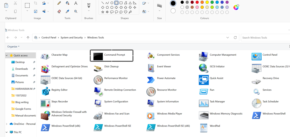Click the Cut scissors icon
This screenshot has width=290, height=137.
15,3
